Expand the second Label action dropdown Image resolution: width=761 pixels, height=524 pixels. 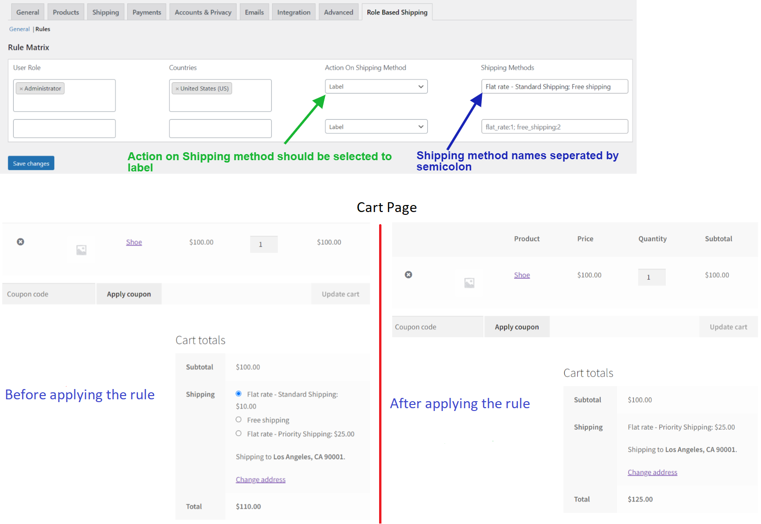click(x=376, y=127)
